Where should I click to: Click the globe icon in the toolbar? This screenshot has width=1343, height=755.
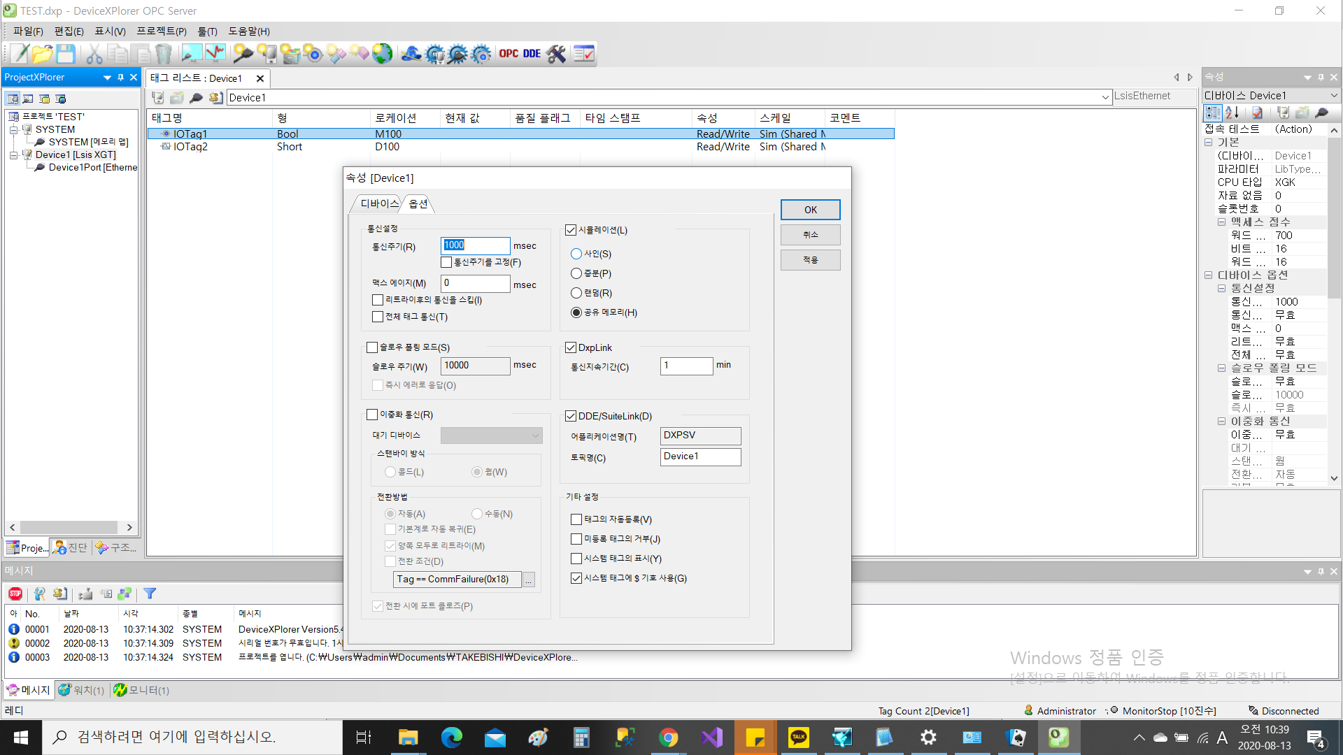382,54
